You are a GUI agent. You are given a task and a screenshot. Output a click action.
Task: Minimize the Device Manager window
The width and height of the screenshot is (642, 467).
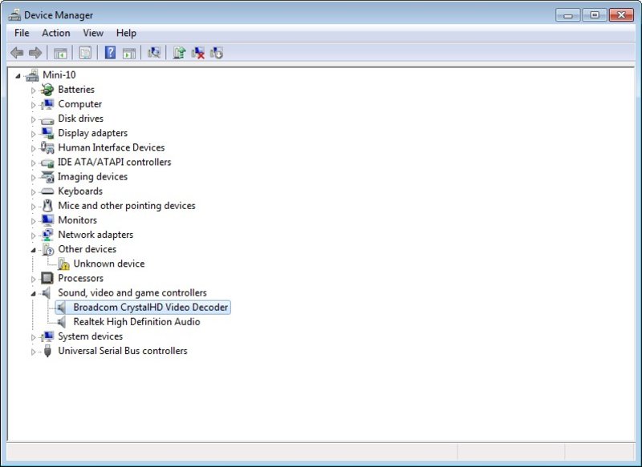(568, 15)
